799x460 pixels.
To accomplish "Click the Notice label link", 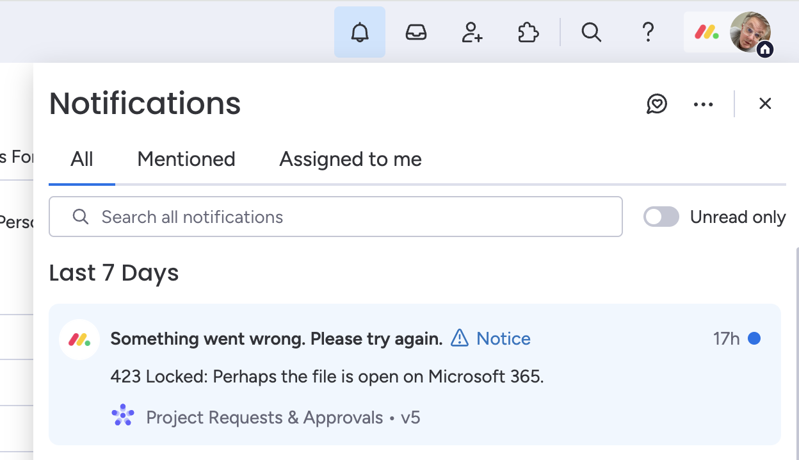I will 503,338.
